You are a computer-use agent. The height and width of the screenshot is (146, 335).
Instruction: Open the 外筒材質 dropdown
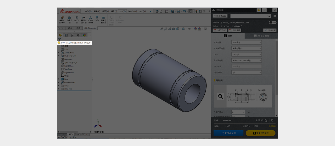point(247,42)
